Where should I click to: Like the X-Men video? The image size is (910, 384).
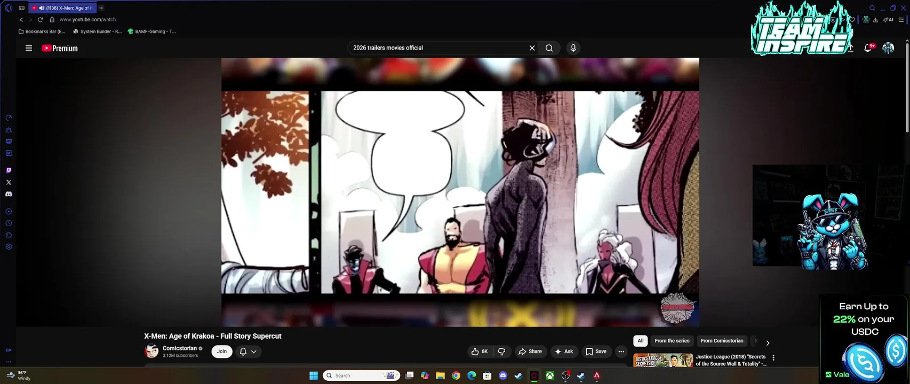[x=480, y=351]
